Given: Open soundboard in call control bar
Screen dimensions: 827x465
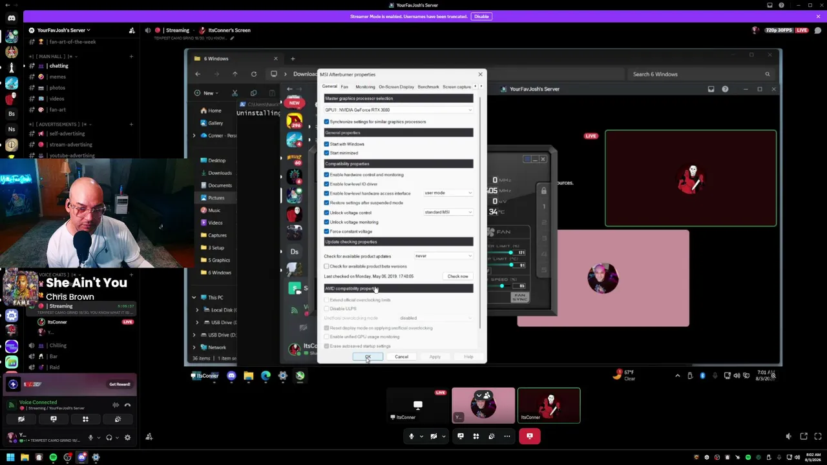Looking at the screenshot, I should (x=492, y=436).
